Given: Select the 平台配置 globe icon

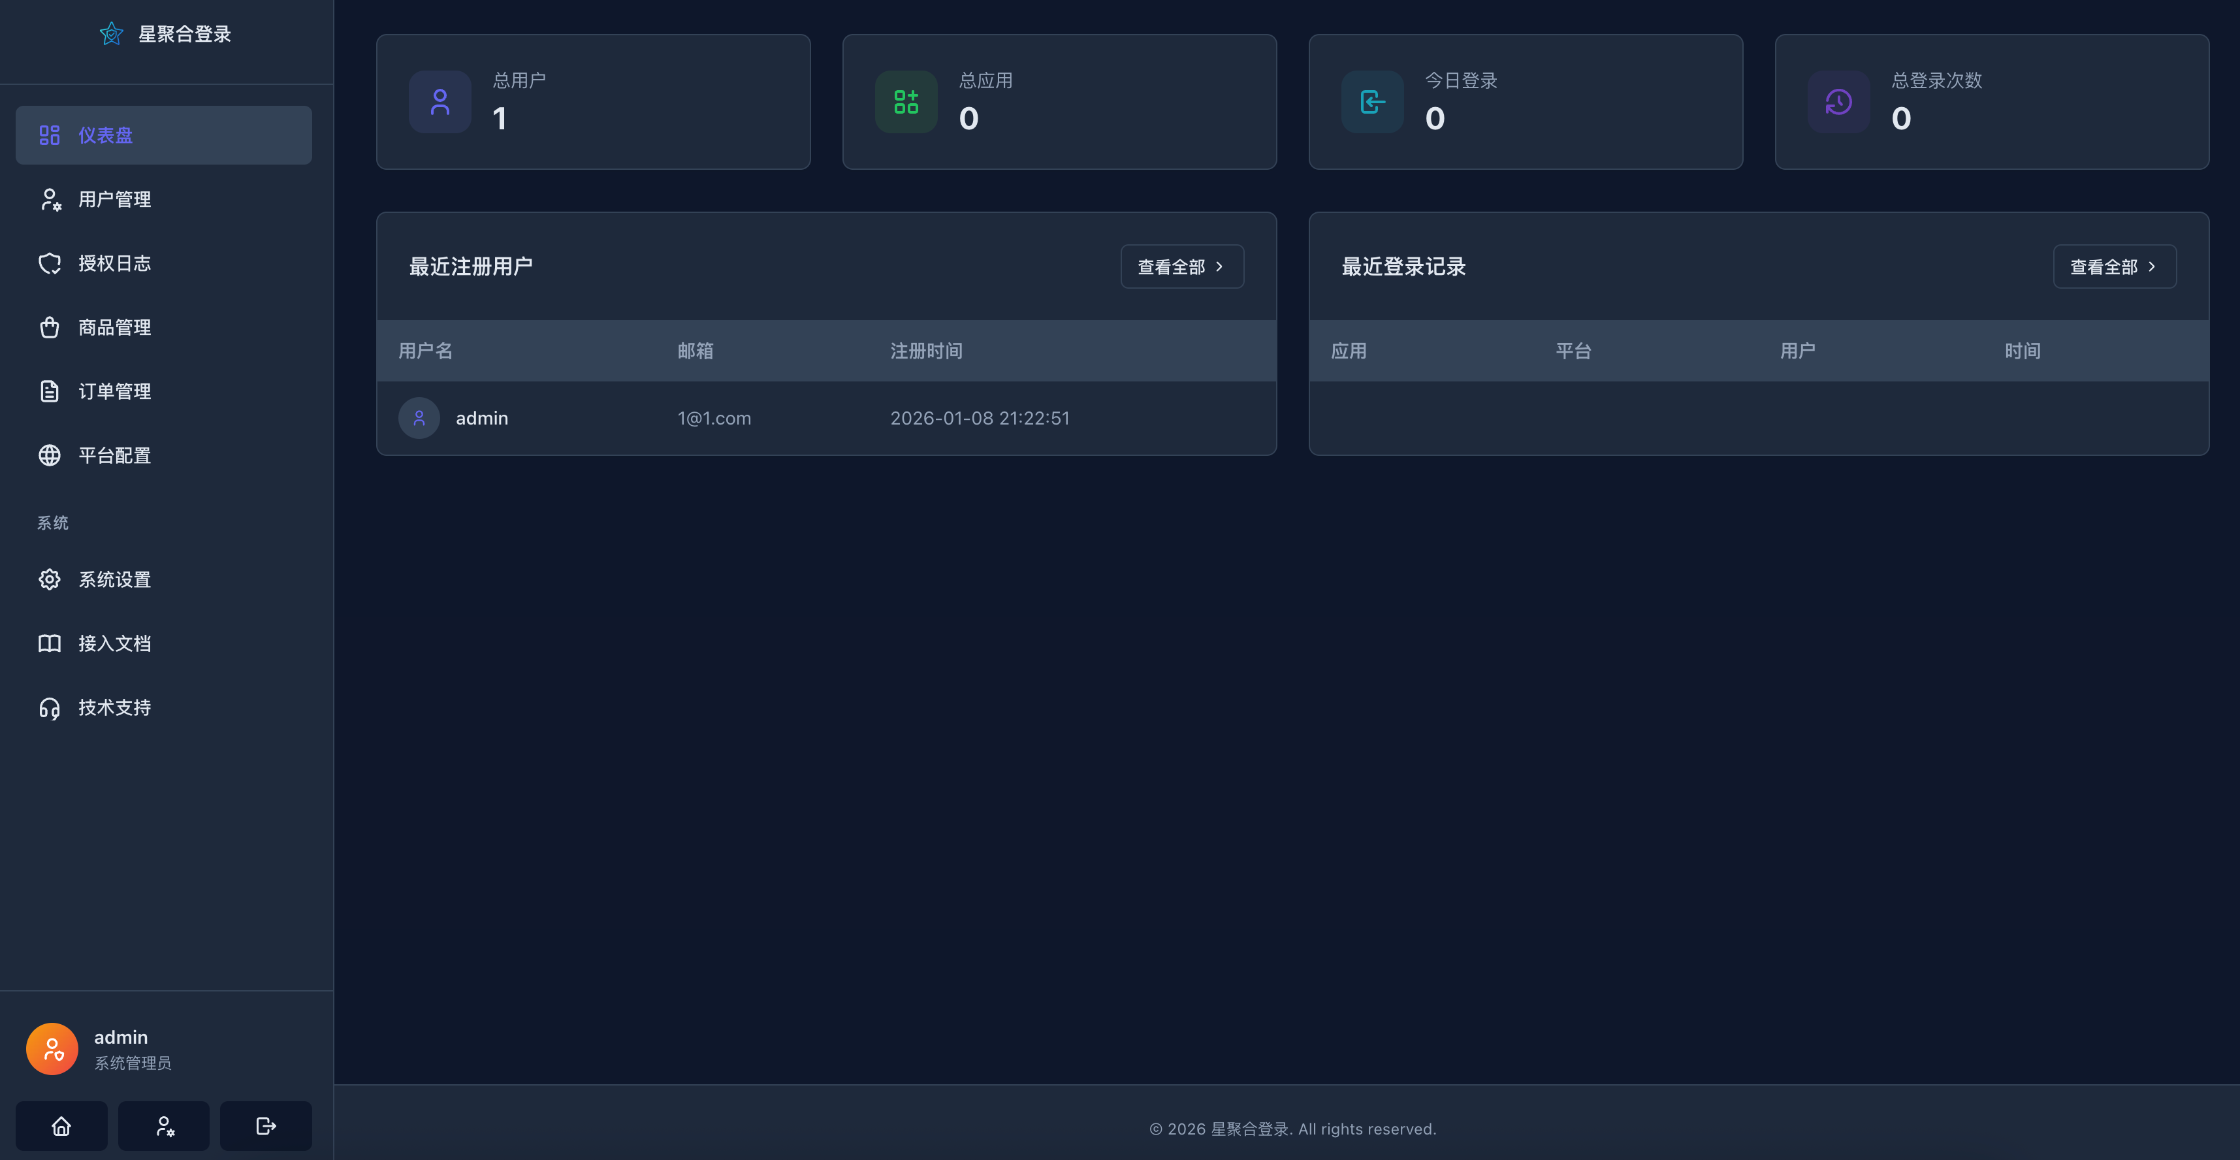Looking at the screenshot, I should coord(50,455).
